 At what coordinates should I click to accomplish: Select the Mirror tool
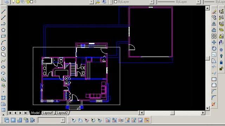[x=214, y=24]
